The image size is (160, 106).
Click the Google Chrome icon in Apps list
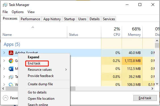click(11, 61)
